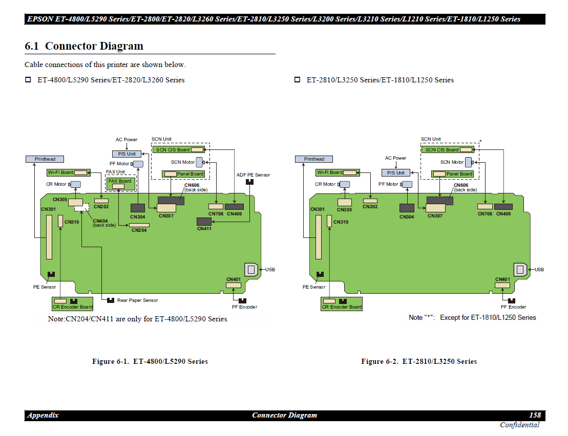Click the 6.1 Connector Diagram heading
This screenshot has width=568, height=436.
(84, 46)
